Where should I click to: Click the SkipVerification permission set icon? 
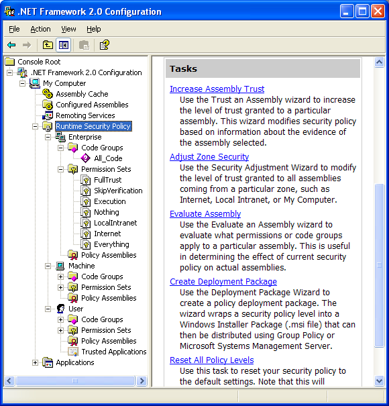(86, 191)
